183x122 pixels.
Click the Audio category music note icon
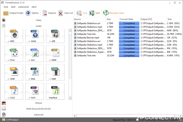point(4,26)
